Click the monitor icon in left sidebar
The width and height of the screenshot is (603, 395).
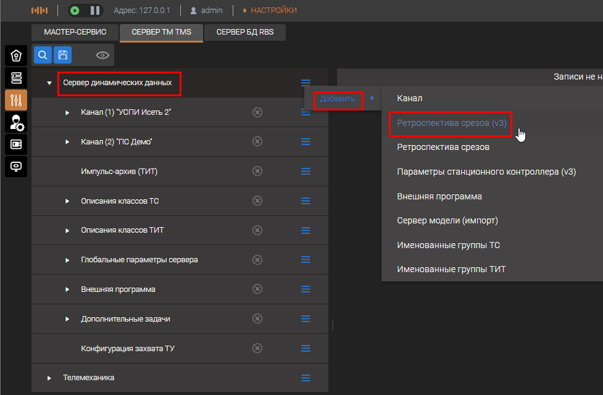(16, 167)
